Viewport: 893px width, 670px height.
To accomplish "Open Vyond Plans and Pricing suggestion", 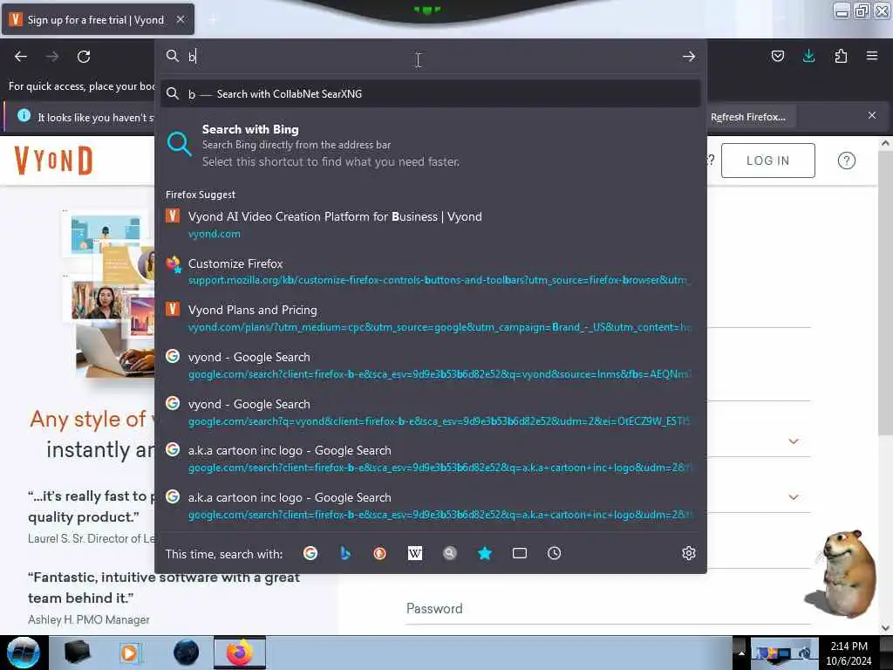I will pyautogui.click(x=431, y=318).
